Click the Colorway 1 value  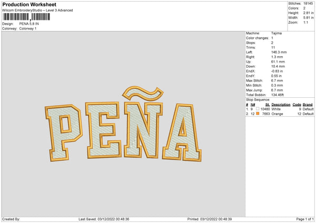28,28
